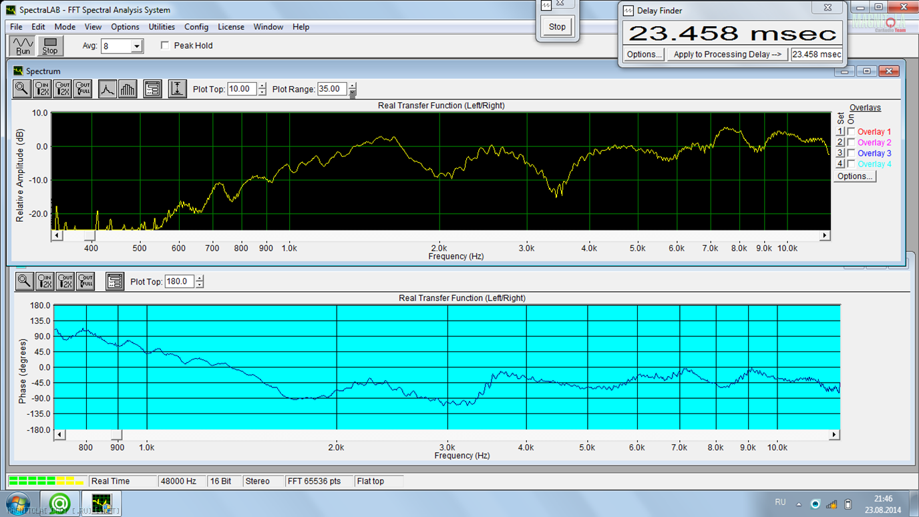Enable the Overlay 2 checkbox
Viewport: 919px width, 517px height.
(x=851, y=142)
